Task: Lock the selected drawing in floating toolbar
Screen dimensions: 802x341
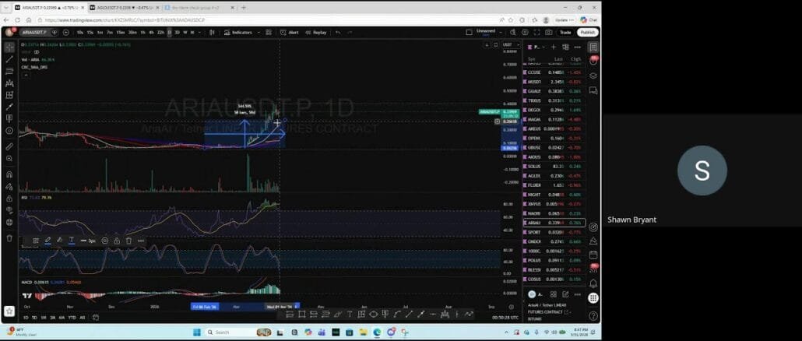Action: pos(117,241)
